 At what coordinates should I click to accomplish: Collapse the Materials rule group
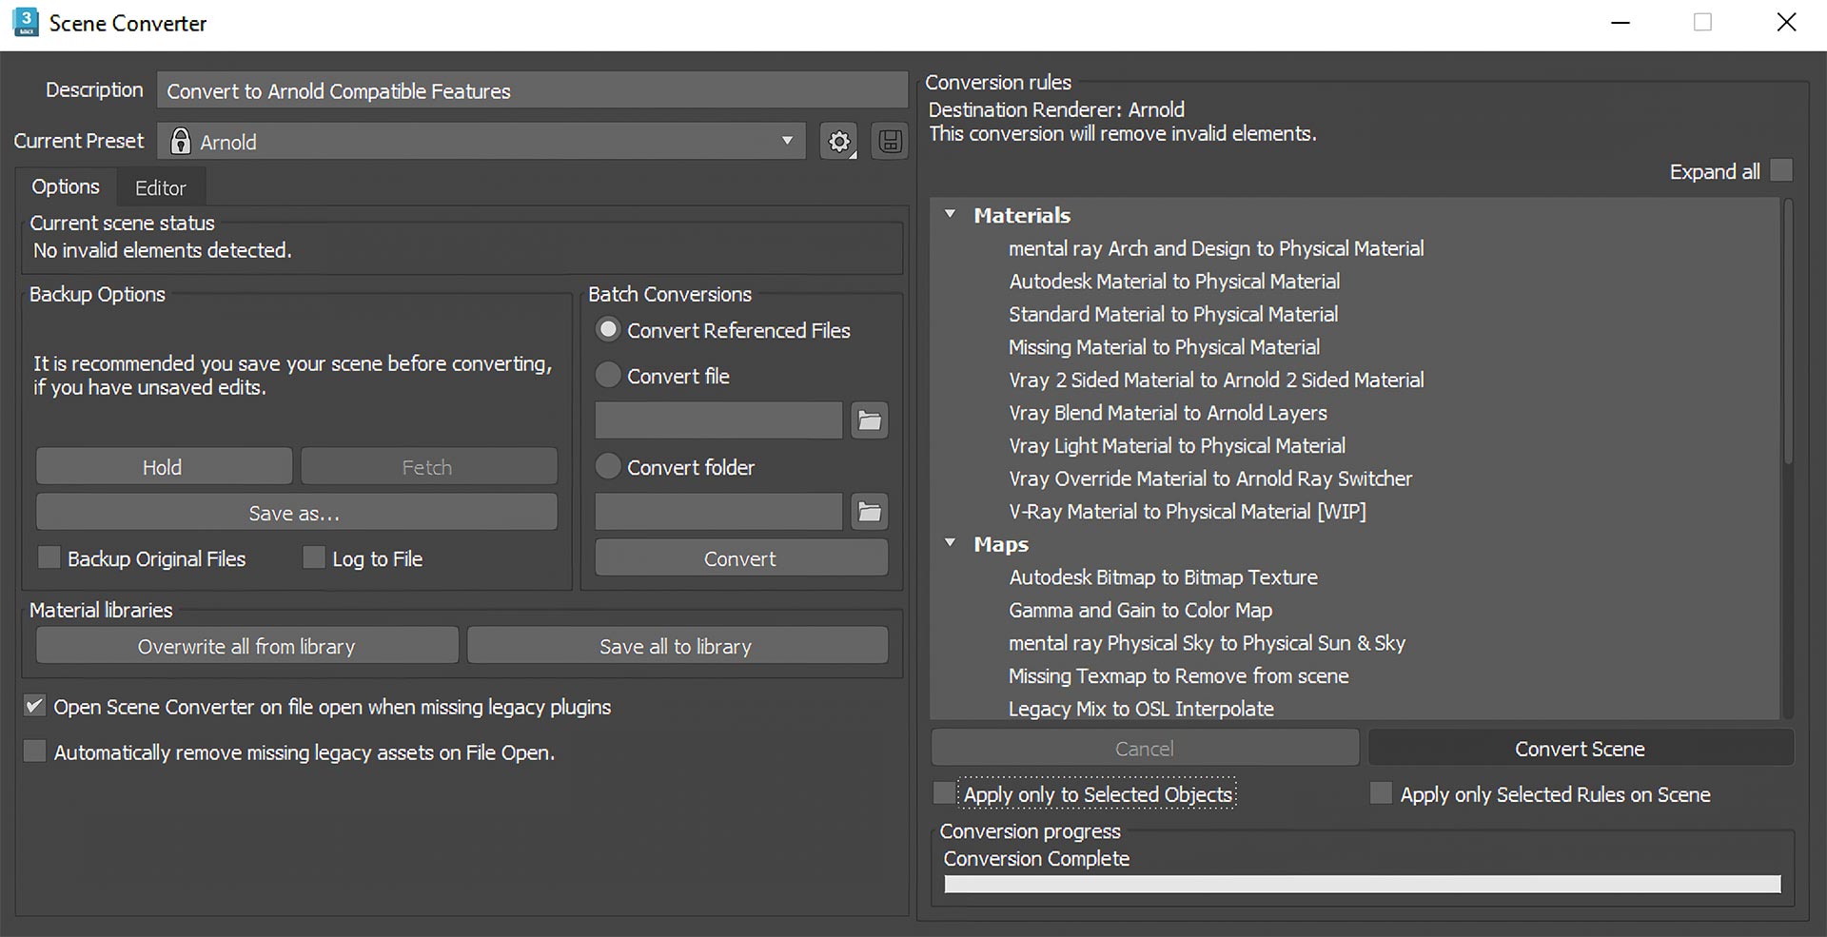pos(950,215)
